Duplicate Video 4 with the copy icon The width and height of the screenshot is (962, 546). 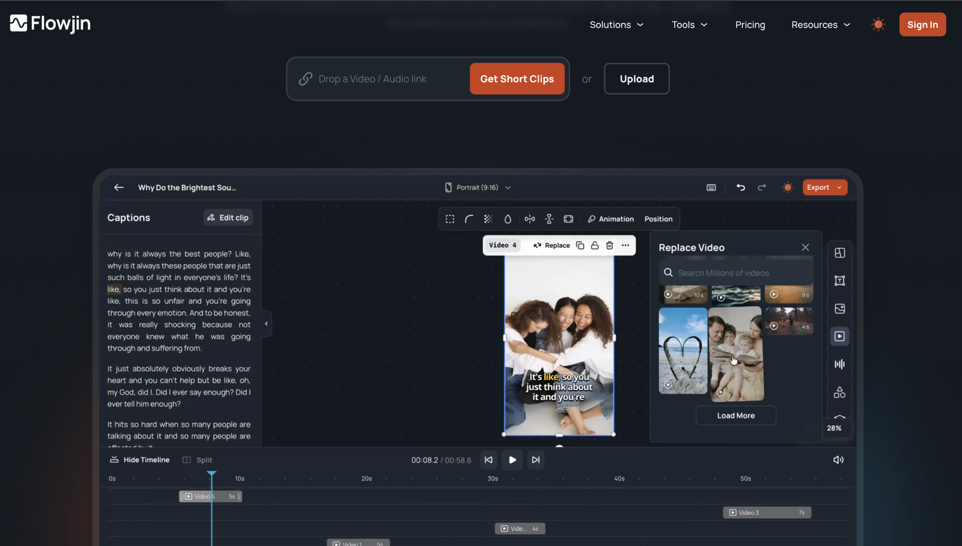pos(580,245)
